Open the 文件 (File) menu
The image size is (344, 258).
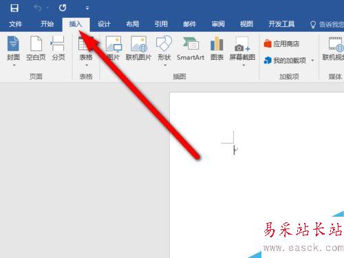point(16,24)
